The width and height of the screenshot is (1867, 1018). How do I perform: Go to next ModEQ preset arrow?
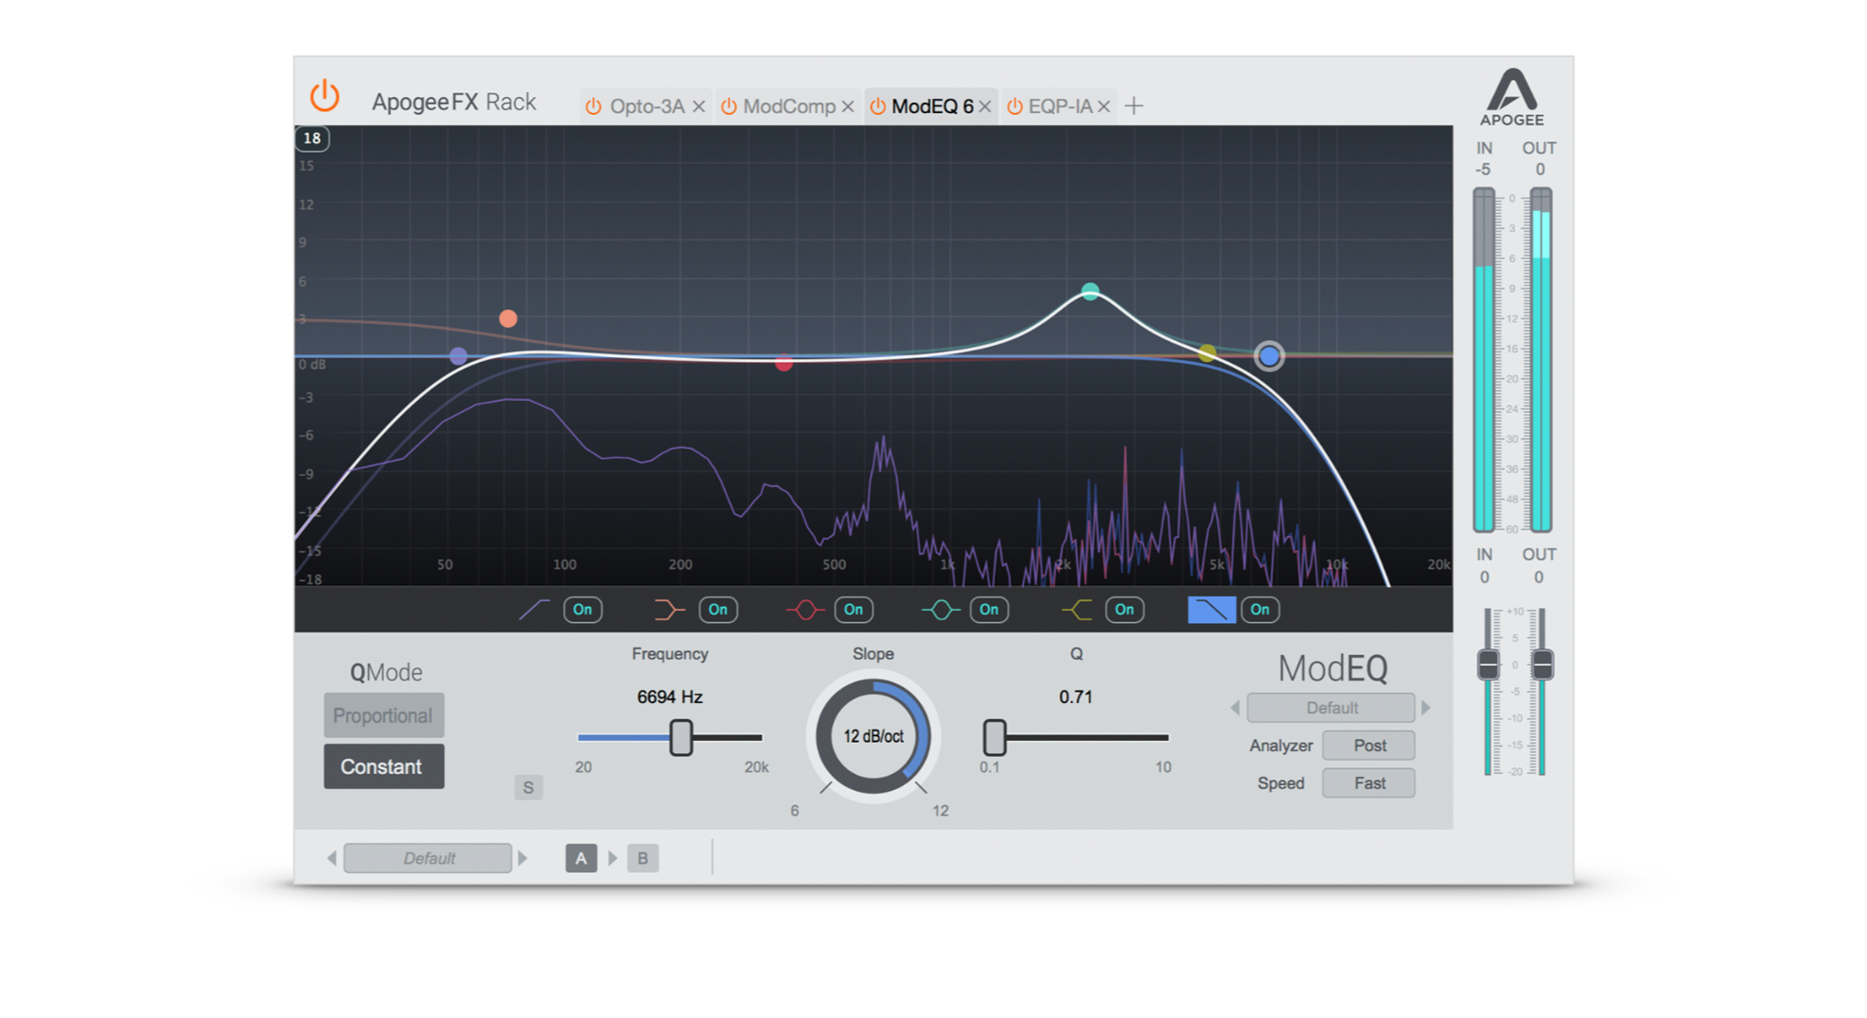click(x=1426, y=708)
